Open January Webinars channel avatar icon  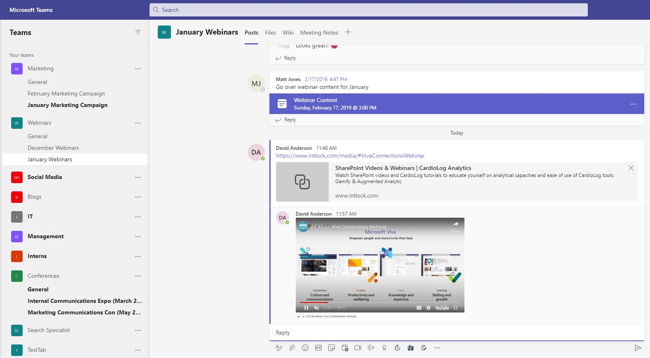(x=164, y=32)
